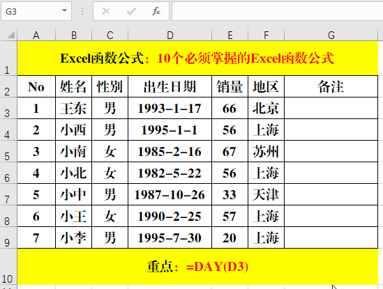Select row 3 header
Screen dimensions: 383x289
point(8,108)
